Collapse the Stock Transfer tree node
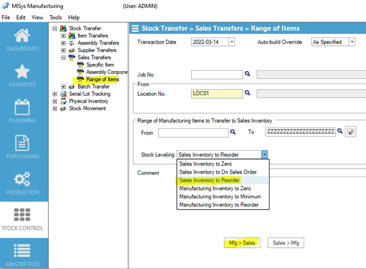 [54, 29]
